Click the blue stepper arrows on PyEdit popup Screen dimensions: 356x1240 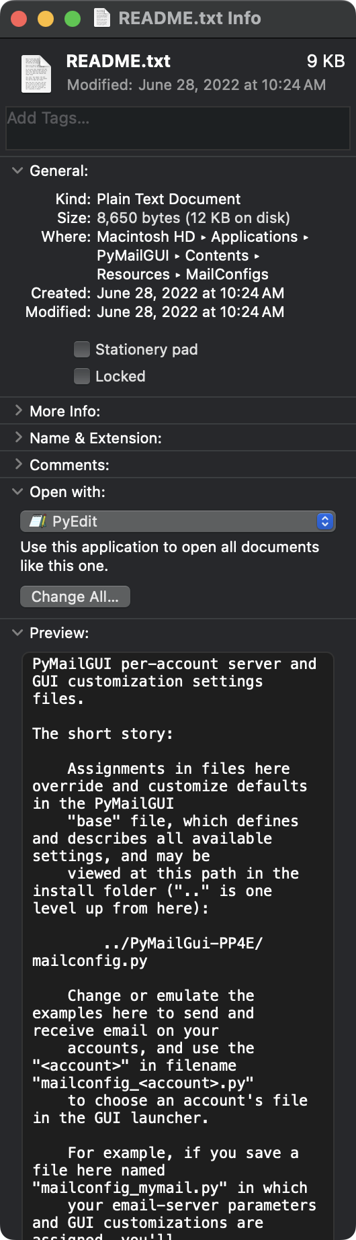tap(325, 521)
